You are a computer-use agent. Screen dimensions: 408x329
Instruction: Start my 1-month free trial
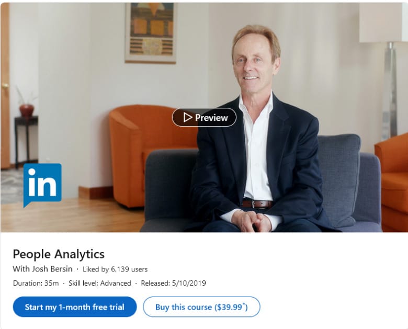[x=75, y=307]
